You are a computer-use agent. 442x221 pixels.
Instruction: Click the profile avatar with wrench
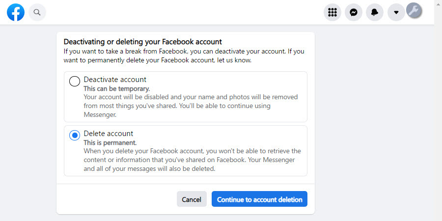pos(414,10)
